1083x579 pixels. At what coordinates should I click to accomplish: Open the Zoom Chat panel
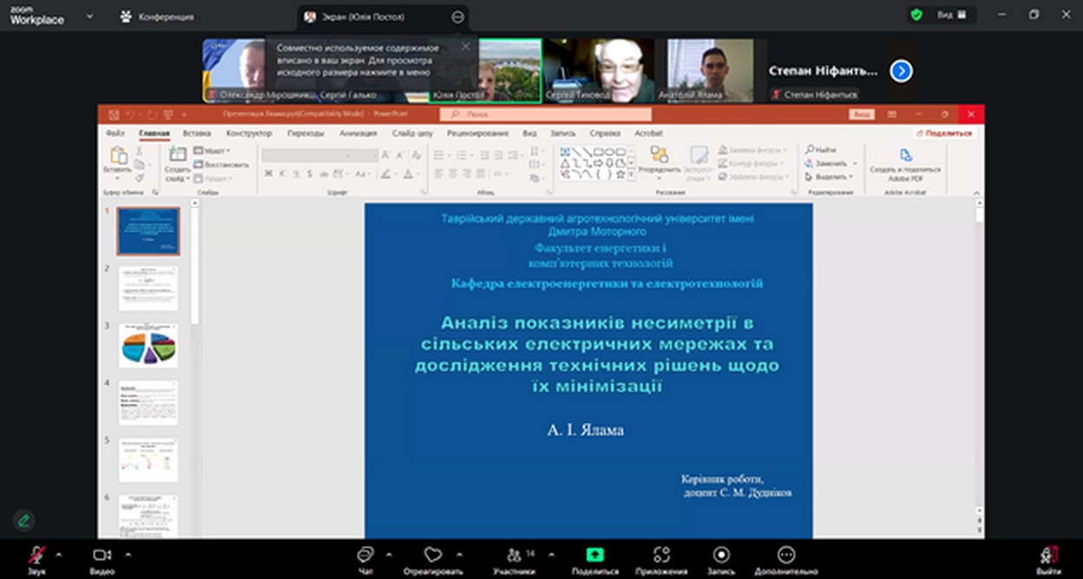pos(365,556)
